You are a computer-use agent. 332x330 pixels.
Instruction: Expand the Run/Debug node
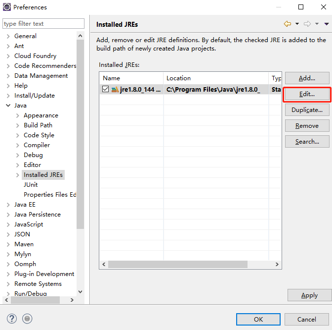coord(8,294)
